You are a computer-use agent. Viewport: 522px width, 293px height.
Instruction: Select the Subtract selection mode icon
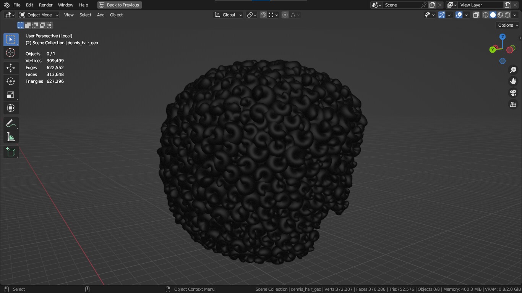[35, 25]
